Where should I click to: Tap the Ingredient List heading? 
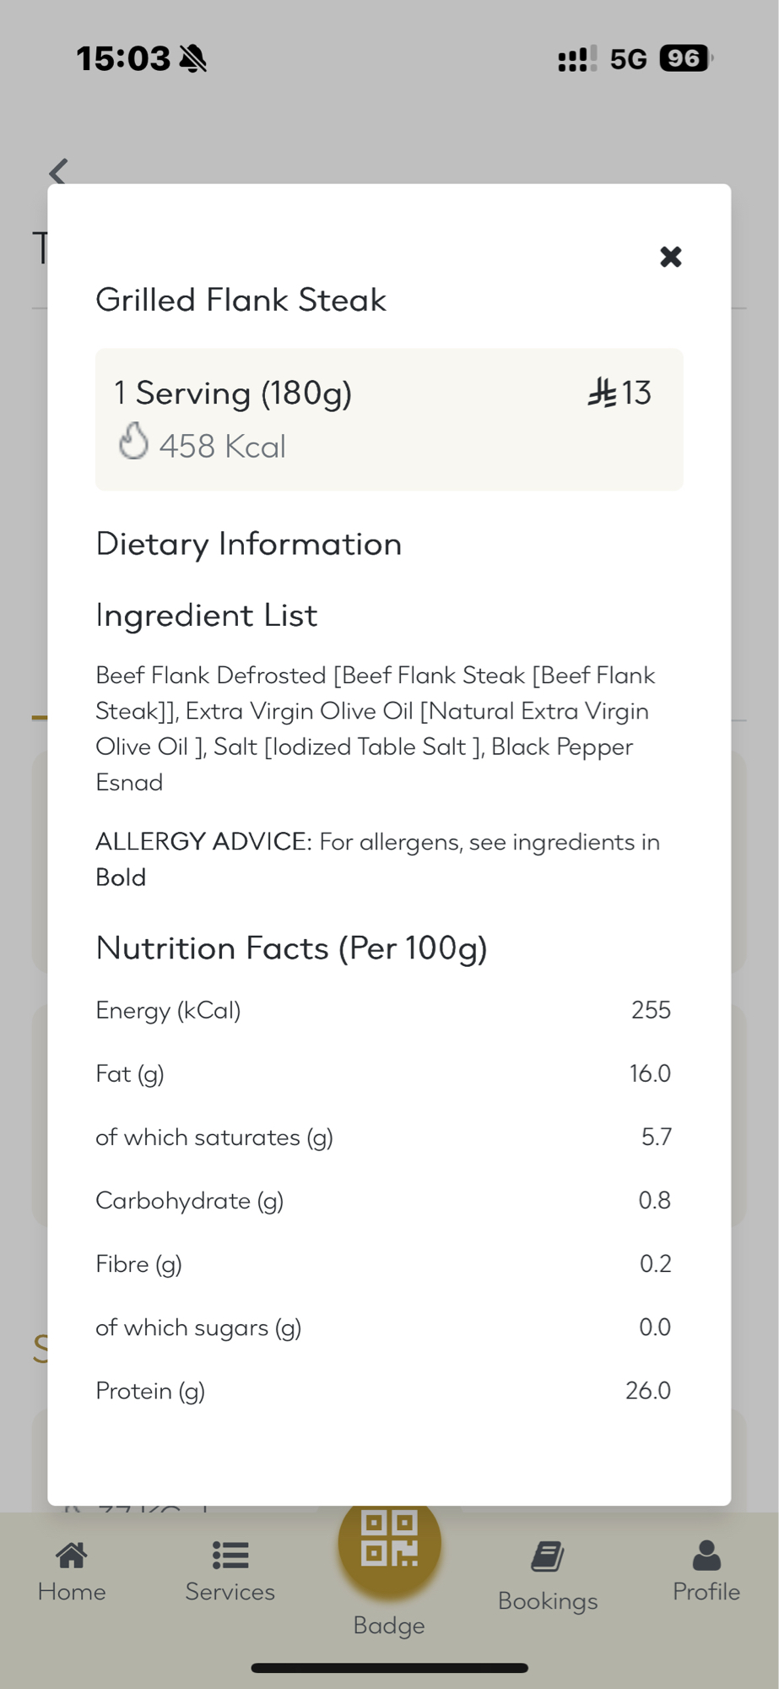207,615
